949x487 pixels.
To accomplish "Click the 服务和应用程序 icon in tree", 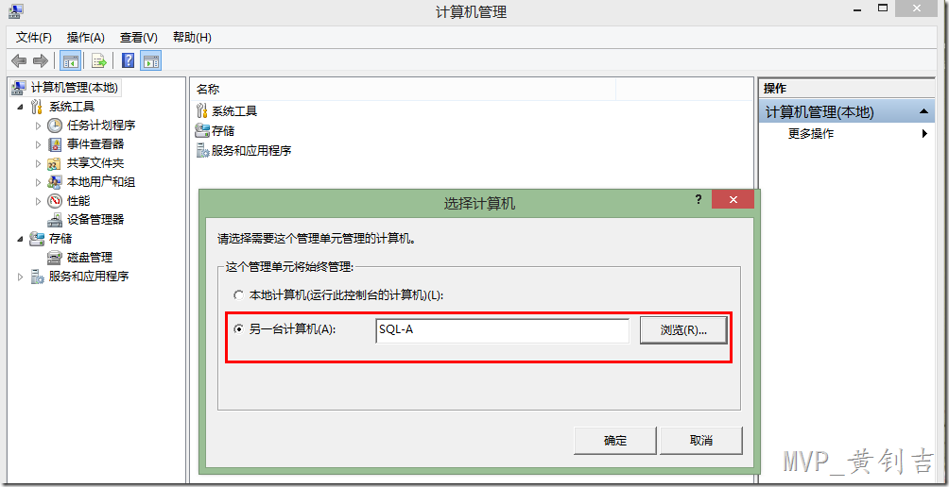I will pos(37,277).
